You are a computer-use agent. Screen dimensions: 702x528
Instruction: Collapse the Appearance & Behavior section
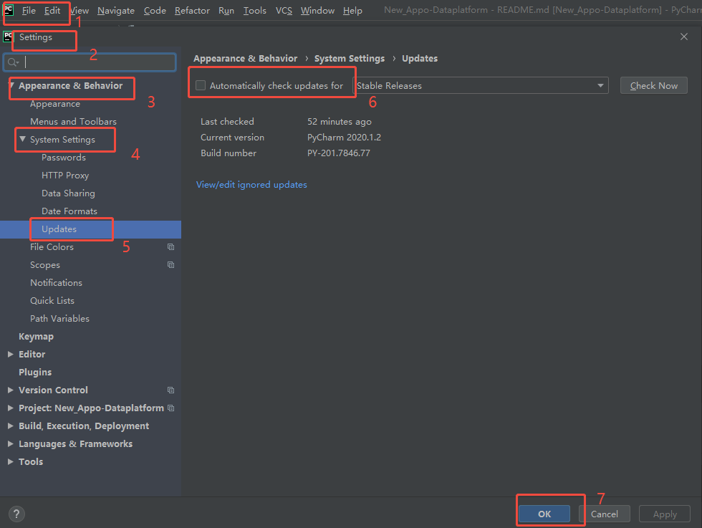tap(11, 85)
